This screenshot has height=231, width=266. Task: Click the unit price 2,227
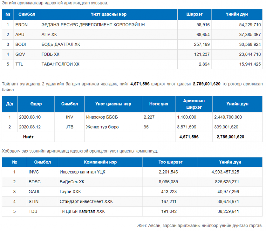tap(149, 117)
